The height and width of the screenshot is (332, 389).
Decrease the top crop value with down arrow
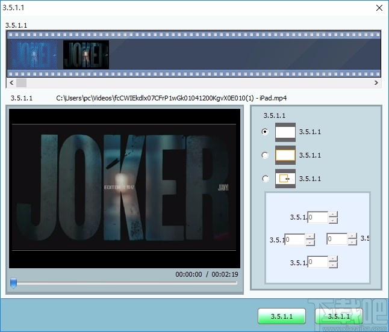pyautogui.click(x=333, y=220)
